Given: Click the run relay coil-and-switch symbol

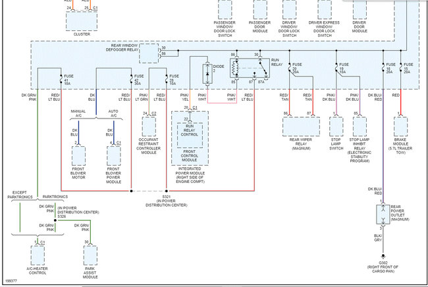Looking at the screenshot, I should pos(250,68).
